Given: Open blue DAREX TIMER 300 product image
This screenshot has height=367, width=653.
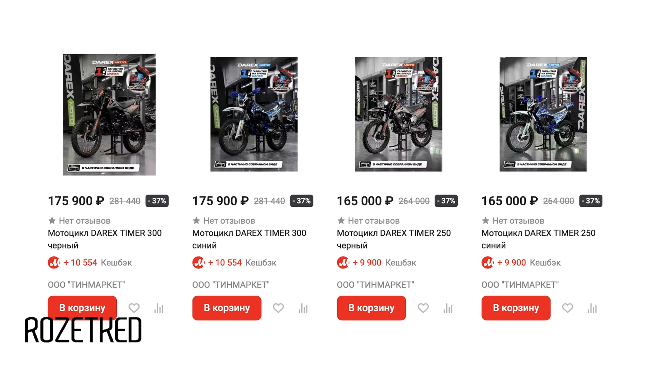Looking at the screenshot, I should click(x=254, y=114).
